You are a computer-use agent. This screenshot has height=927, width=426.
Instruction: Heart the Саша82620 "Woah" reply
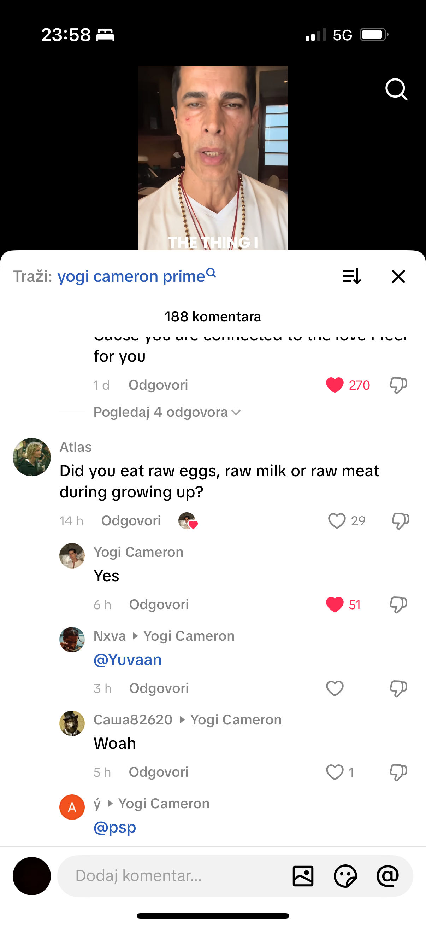335,772
